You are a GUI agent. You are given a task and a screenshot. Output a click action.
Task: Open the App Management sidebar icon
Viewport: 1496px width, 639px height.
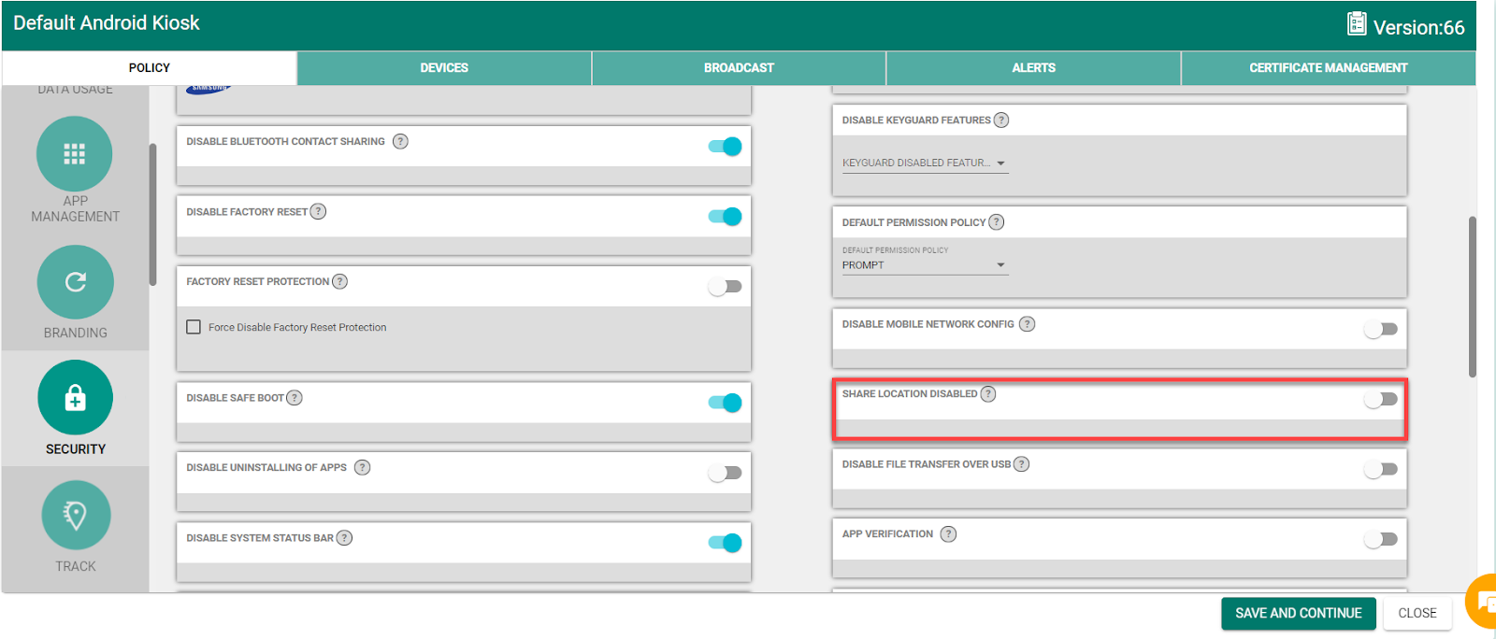tap(75, 154)
